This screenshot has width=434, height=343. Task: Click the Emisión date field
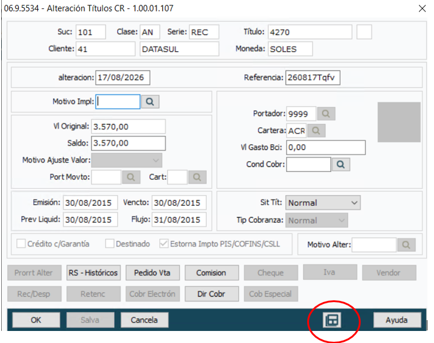click(x=90, y=203)
